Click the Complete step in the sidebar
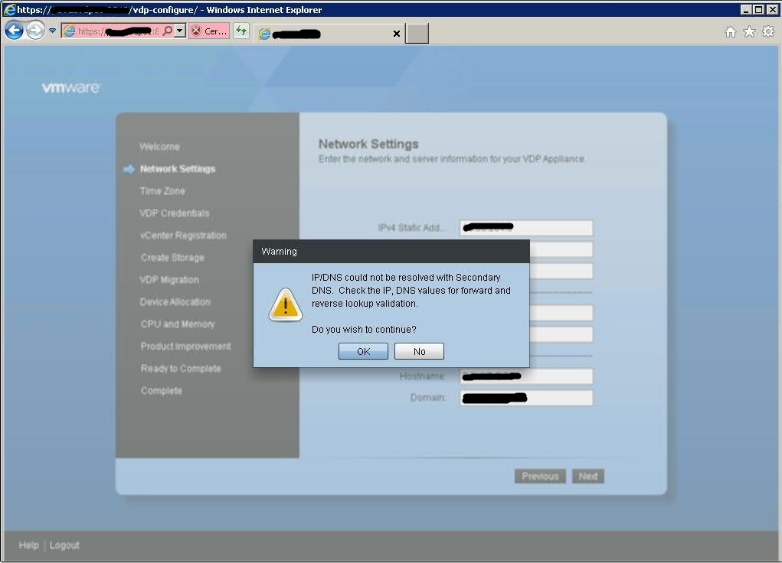Viewport: 782px width, 563px height. coord(161,391)
